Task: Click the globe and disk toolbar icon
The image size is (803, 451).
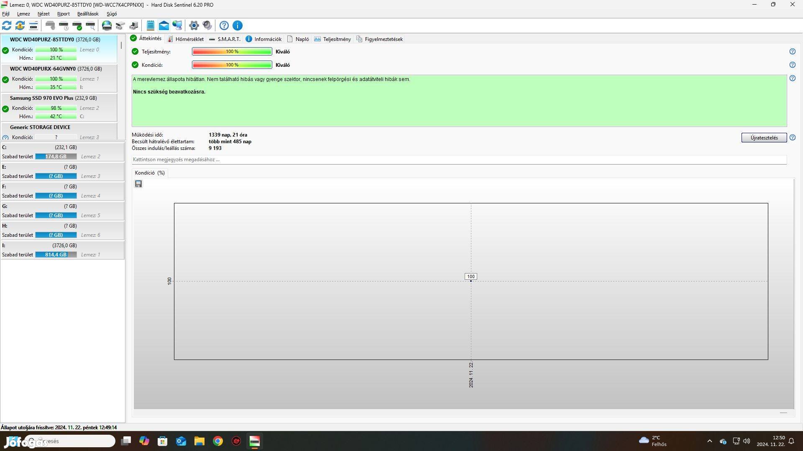Action: pos(107,25)
